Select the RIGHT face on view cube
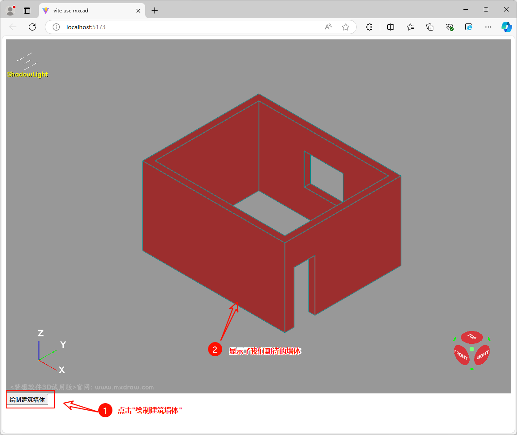The height and width of the screenshot is (435, 517). click(x=482, y=355)
